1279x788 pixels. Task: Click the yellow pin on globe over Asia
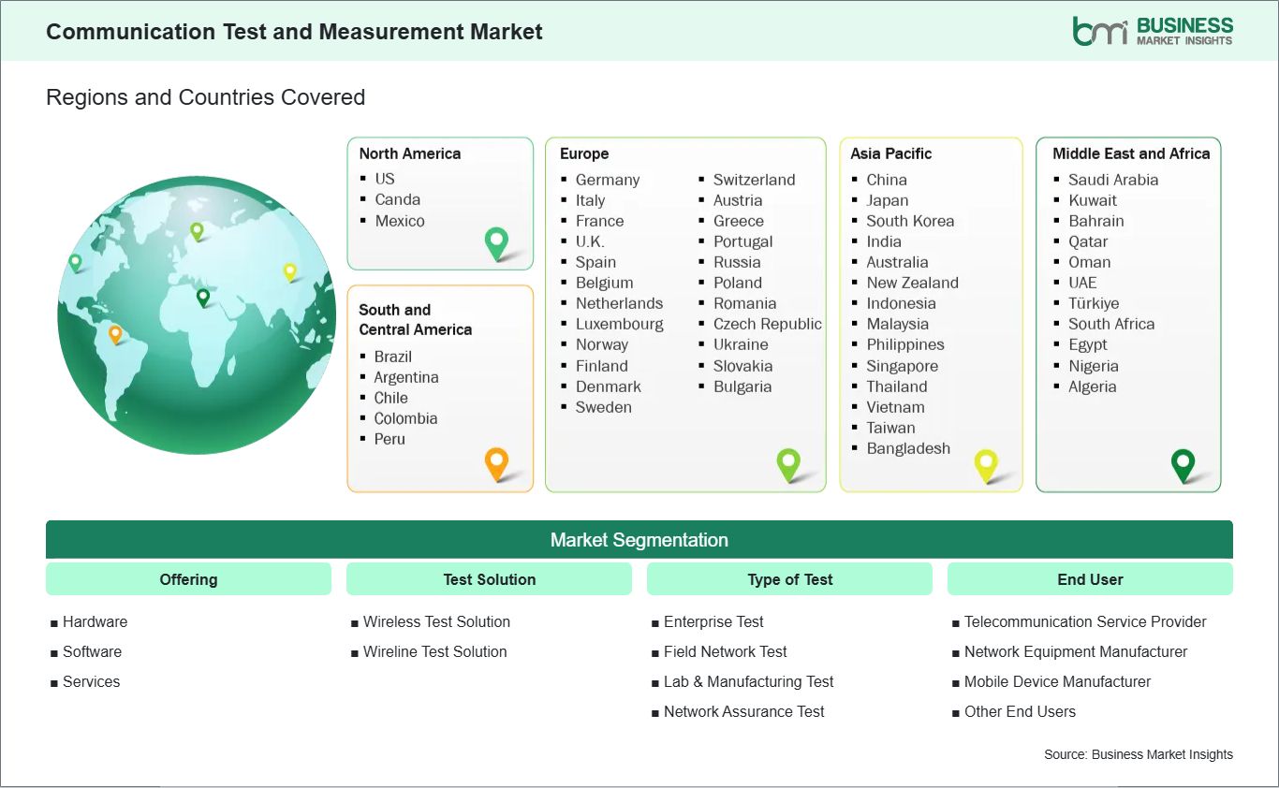point(289,270)
